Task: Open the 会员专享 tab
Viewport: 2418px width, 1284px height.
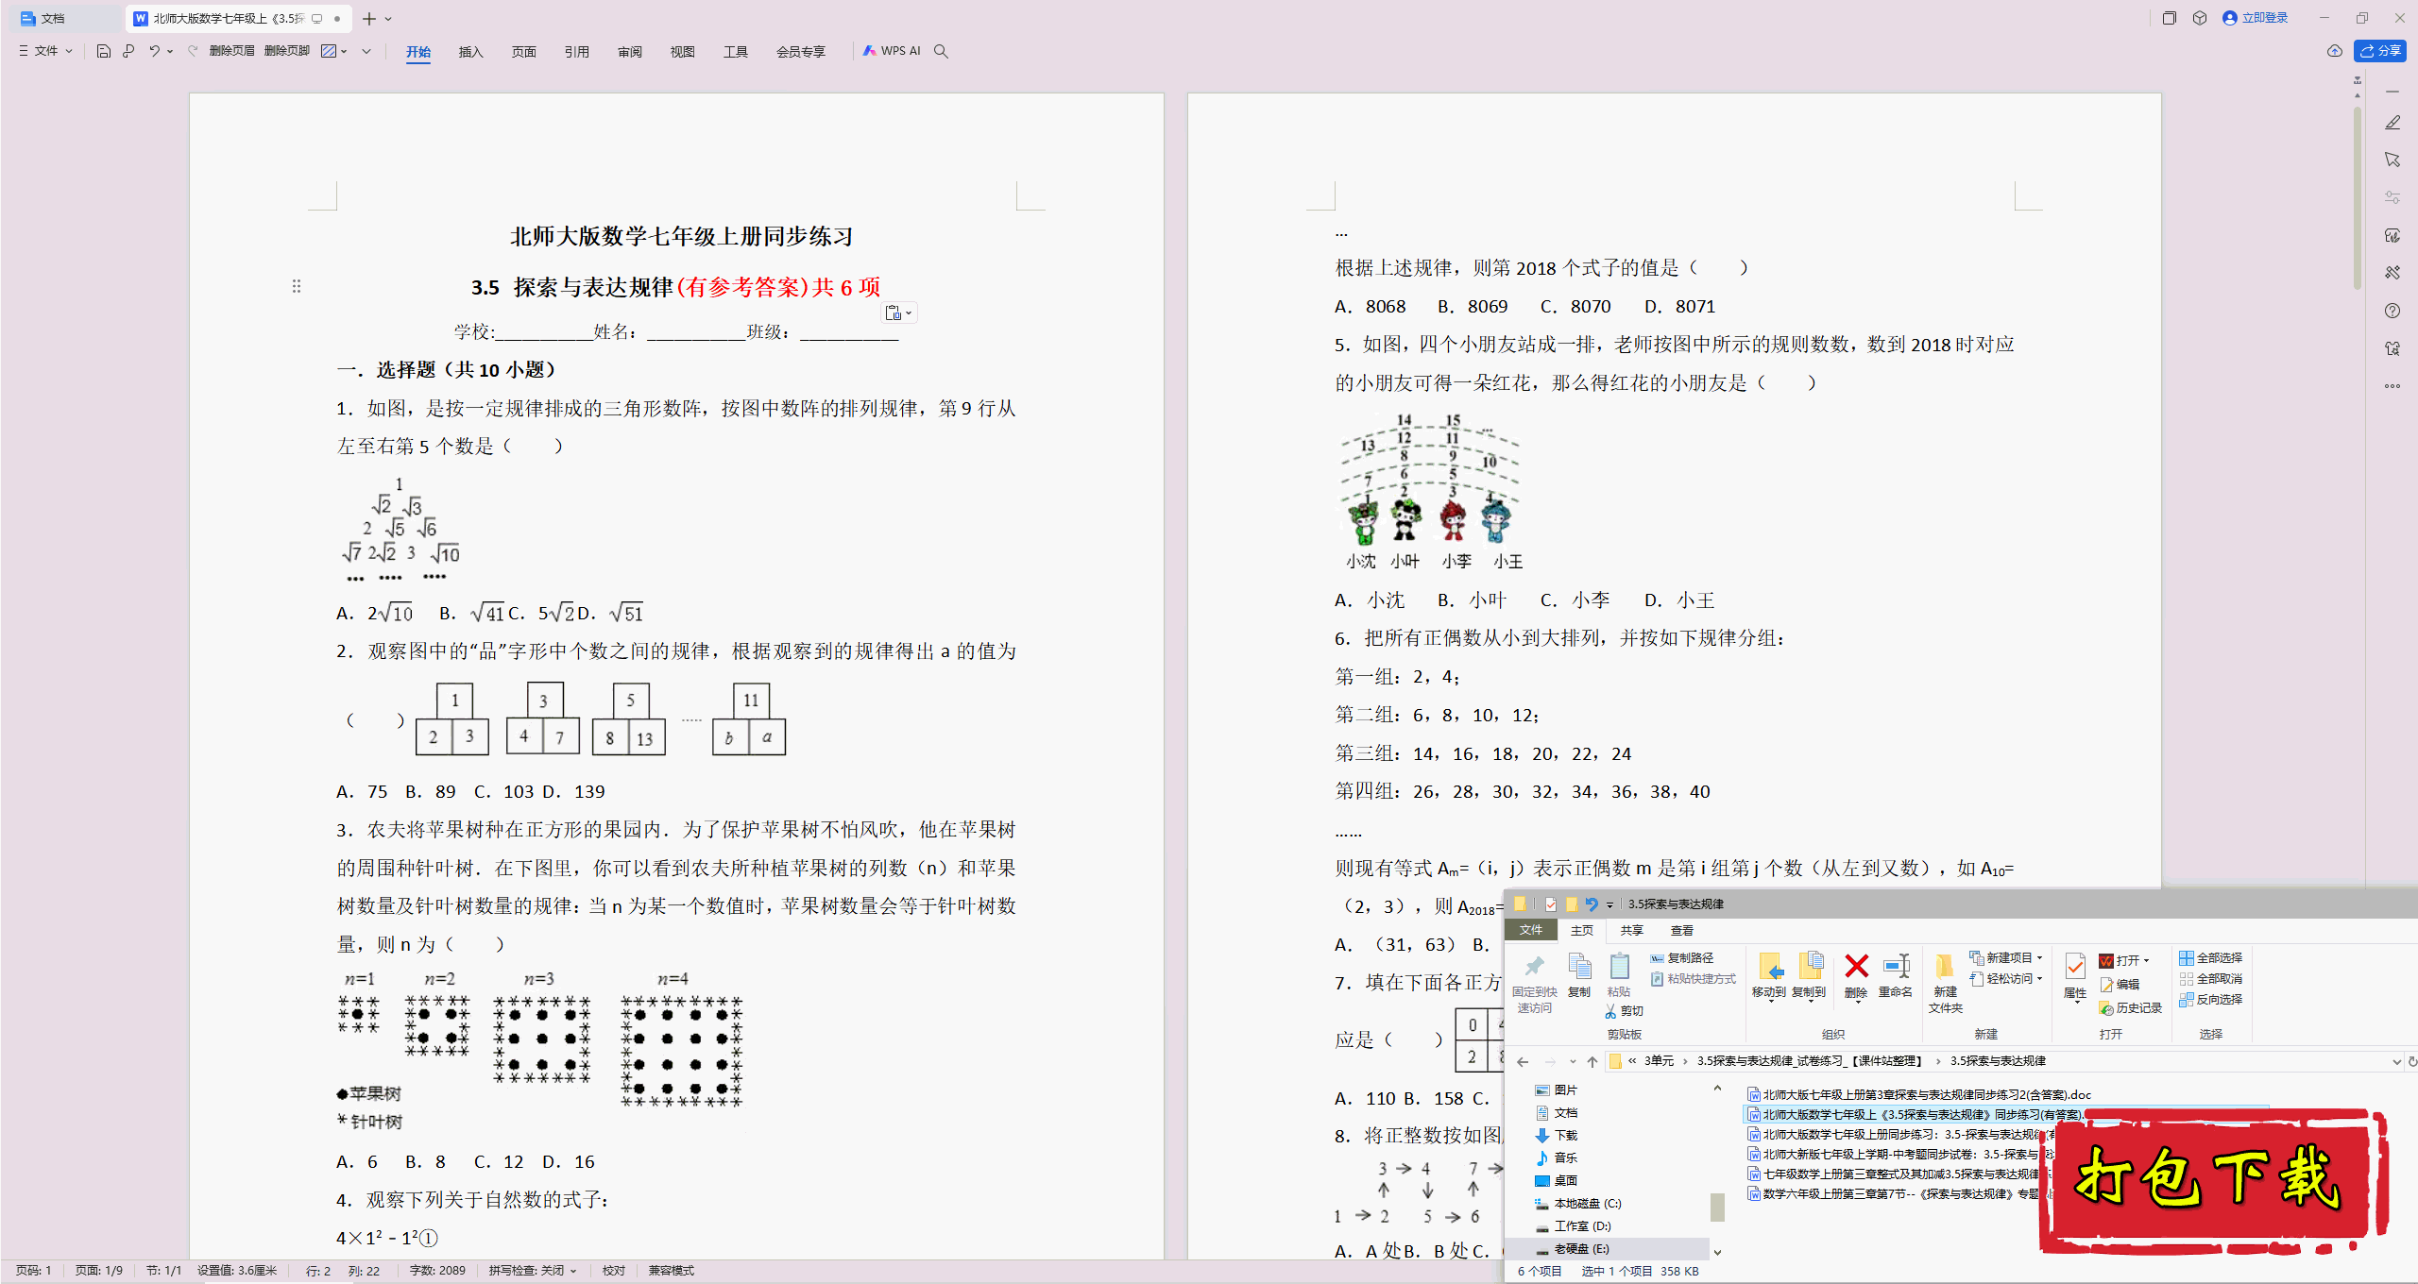Action: pyautogui.click(x=800, y=52)
